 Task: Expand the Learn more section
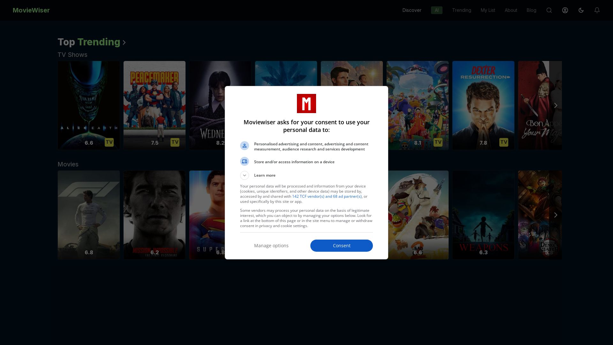tap(245, 175)
